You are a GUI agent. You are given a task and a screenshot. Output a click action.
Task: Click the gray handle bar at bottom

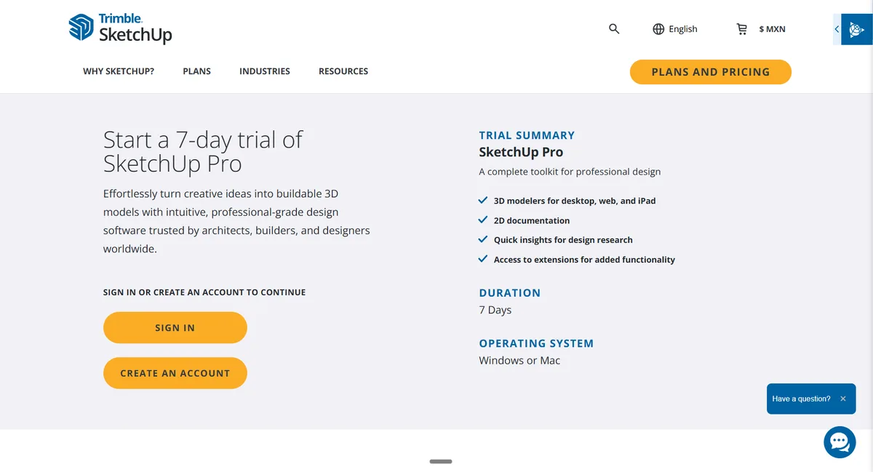pos(441,461)
